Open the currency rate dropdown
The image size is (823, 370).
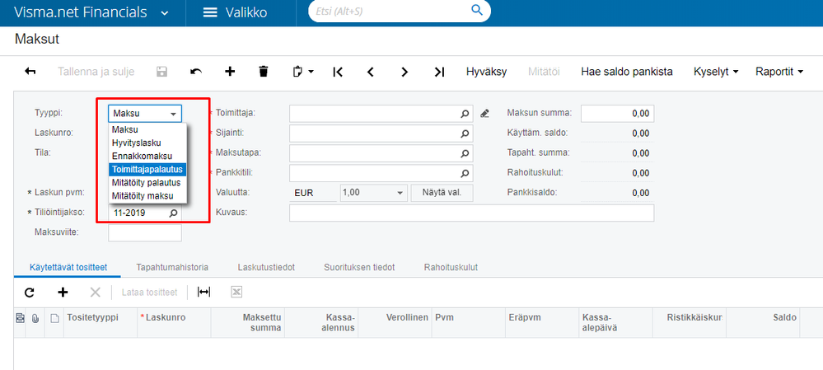point(400,192)
